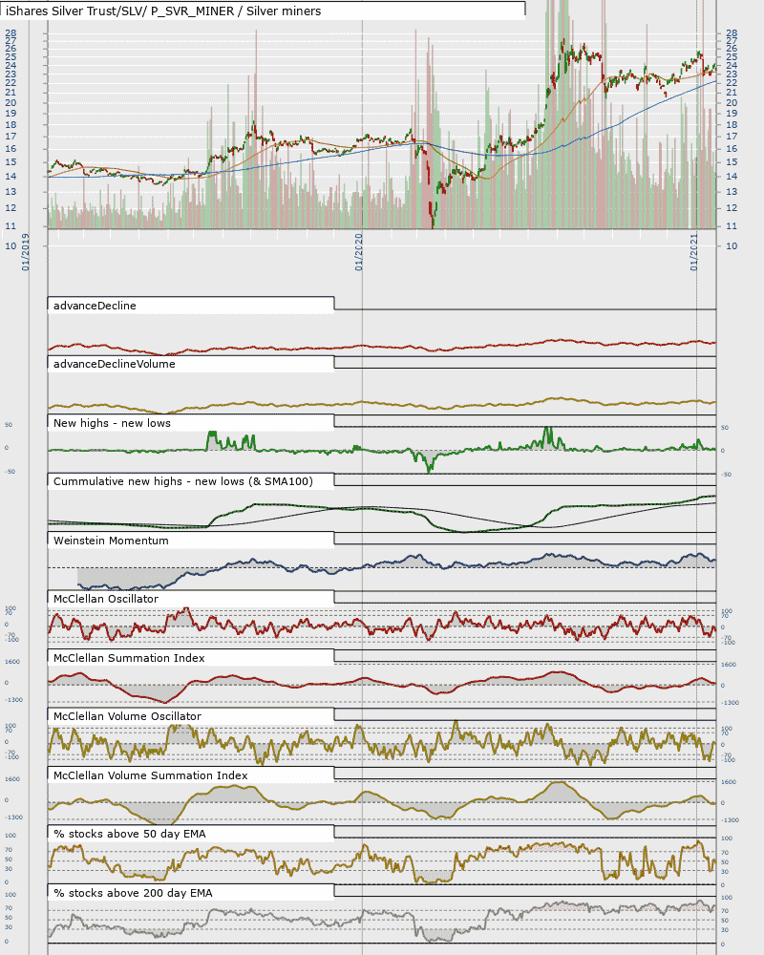Click the McClellan Oscillator panel label
The width and height of the screenshot is (764, 955).
point(106,600)
